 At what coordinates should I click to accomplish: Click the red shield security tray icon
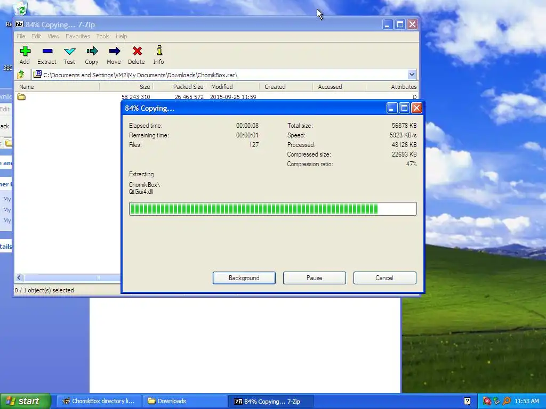coord(487,401)
